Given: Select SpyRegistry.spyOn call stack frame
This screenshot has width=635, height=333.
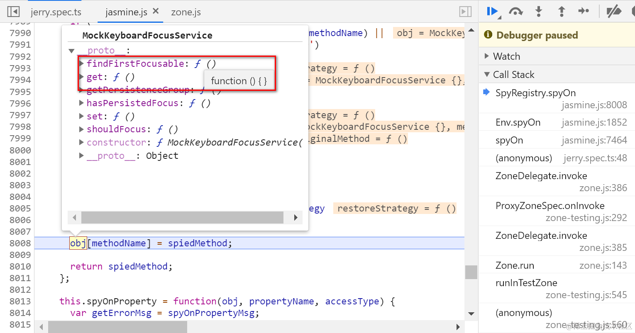Looking at the screenshot, I should pos(557,99).
